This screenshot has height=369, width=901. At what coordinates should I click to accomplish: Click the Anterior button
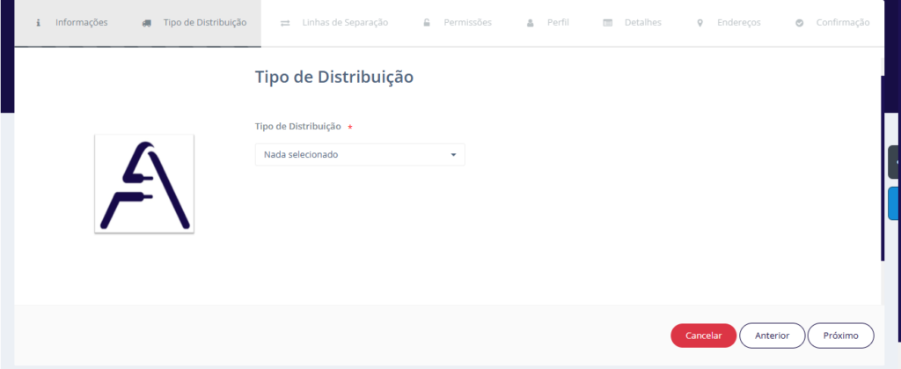click(x=771, y=336)
